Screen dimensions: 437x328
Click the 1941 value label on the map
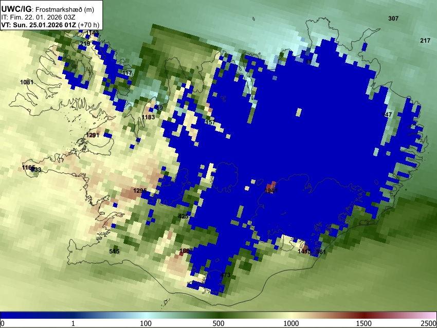[271, 191]
